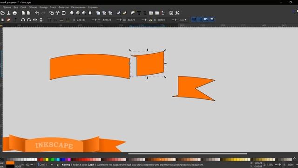Viewport: 298px width, 168px height.
Task: Toggle scaling of rounded rectangle corners
Action: [200, 20]
